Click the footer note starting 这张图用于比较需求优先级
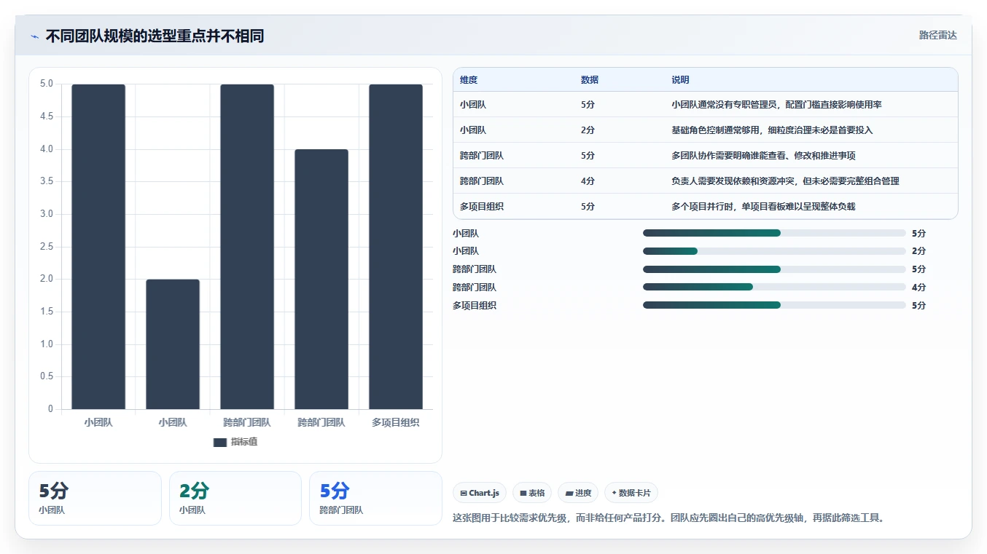The image size is (987, 554). (668, 518)
